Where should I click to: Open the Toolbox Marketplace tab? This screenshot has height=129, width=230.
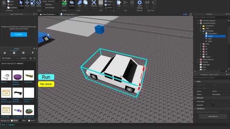(x=5, y=53)
